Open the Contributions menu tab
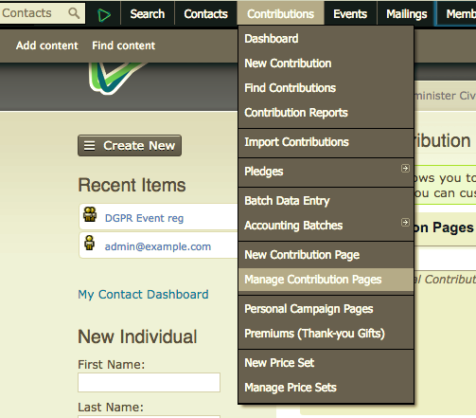Viewport: 476px width, 418px height. pyautogui.click(x=280, y=13)
